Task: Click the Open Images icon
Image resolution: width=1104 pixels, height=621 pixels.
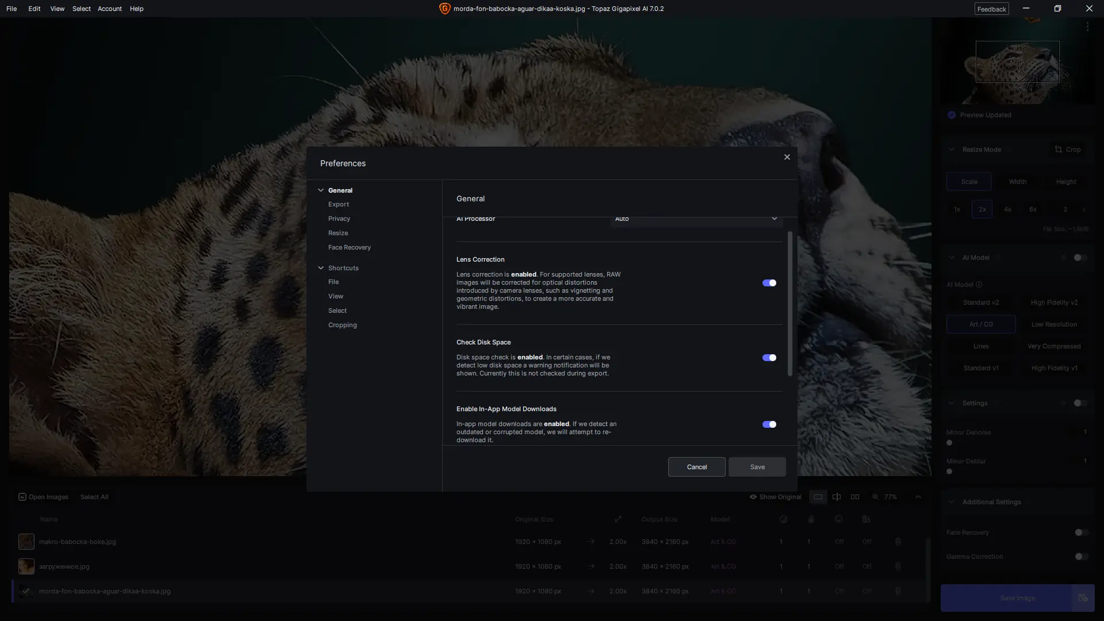Action: (22, 497)
